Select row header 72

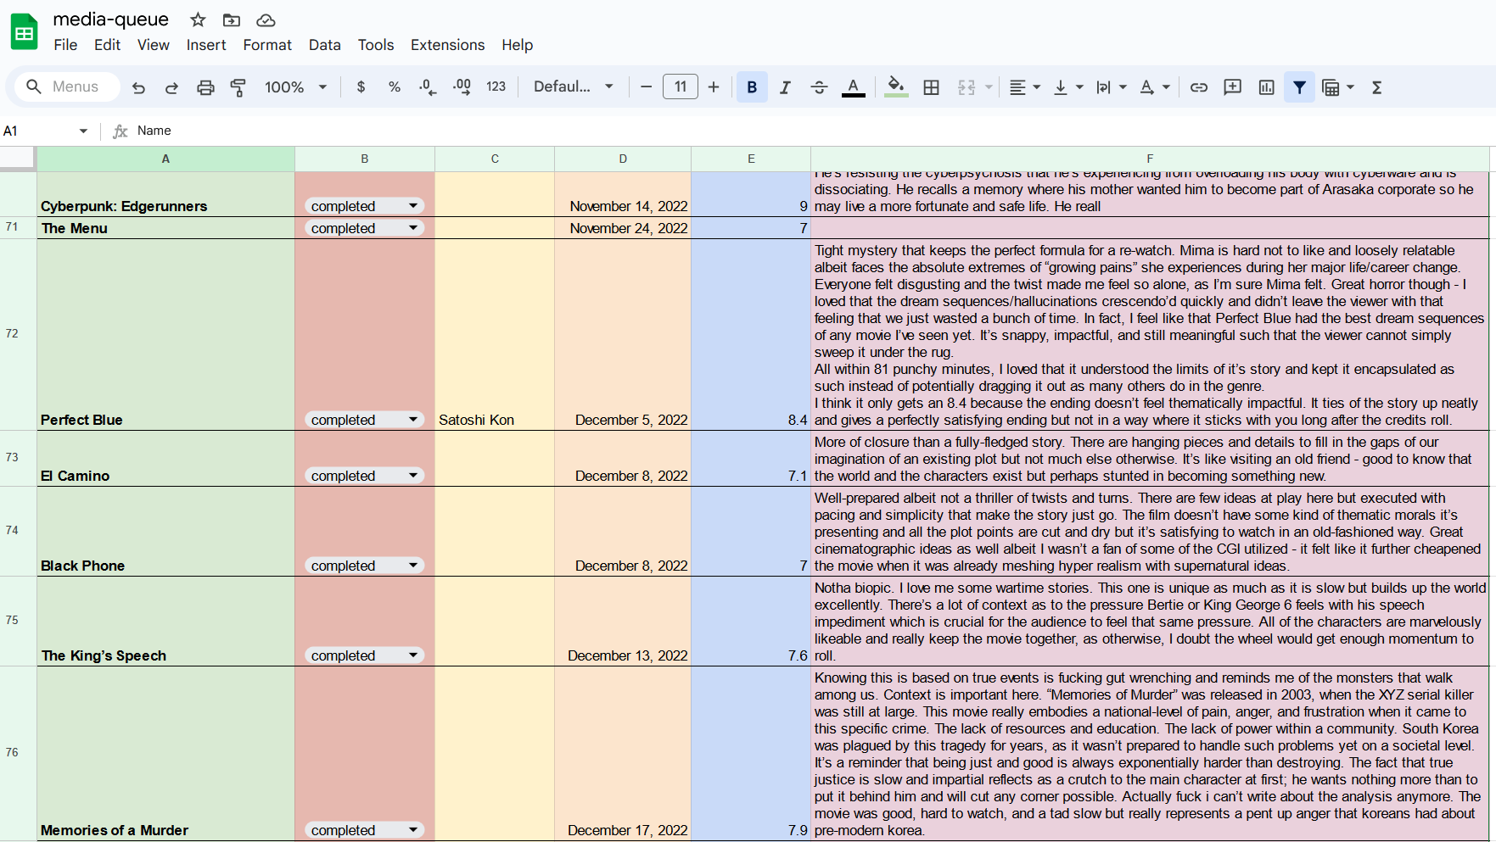pyautogui.click(x=18, y=334)
